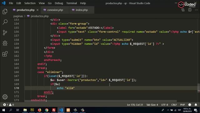Screen dimensions: 200x113
Task: Show hidden system tray icons
Action: tap(168, 110)
